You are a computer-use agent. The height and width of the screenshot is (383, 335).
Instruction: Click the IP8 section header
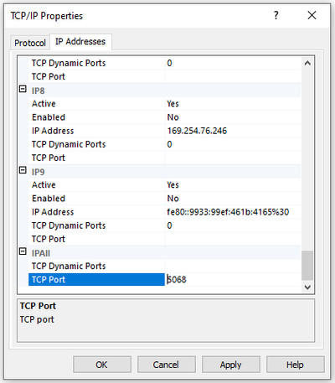coord(164,91)
